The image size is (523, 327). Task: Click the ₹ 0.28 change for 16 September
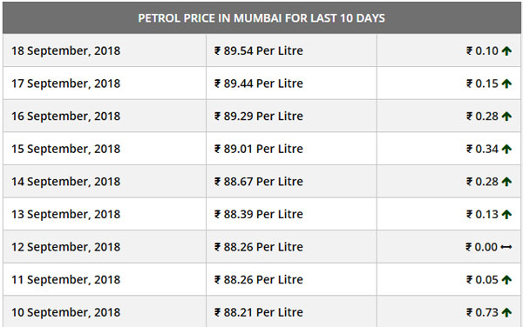(482, 116)
